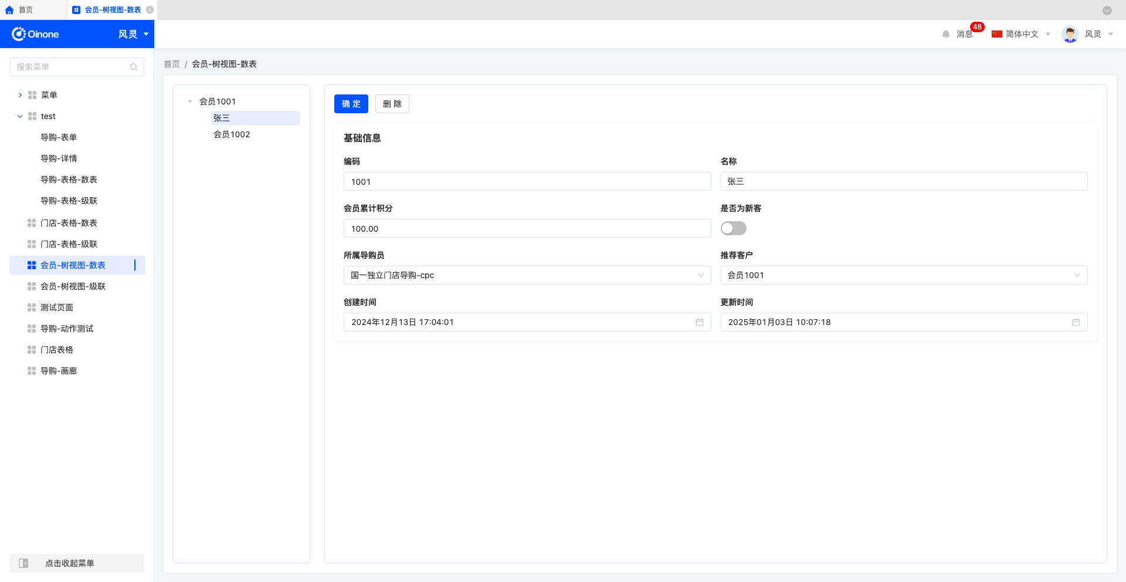This screenshot has width=1126, height=582.
Task: Select 张三 in the member tree
Action: pyautogui.click(x=222, y=118)
